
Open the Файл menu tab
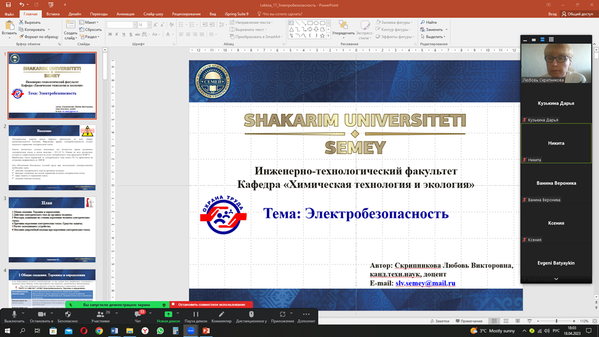pyautogui.click(x=9, y=14)
